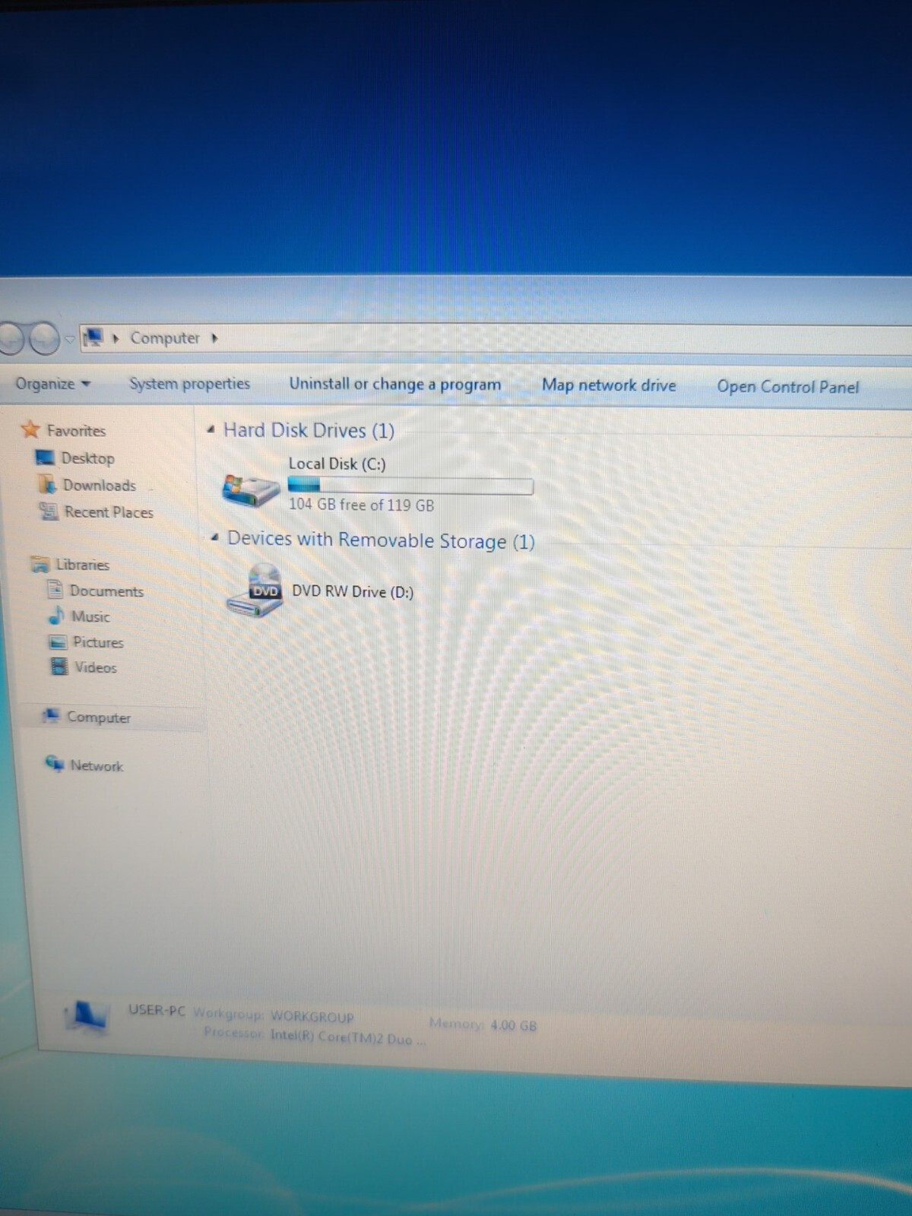The image size is (912, 1216).
Task: Collapse Devices with Removable Storage group
Action: click(215, 538)
